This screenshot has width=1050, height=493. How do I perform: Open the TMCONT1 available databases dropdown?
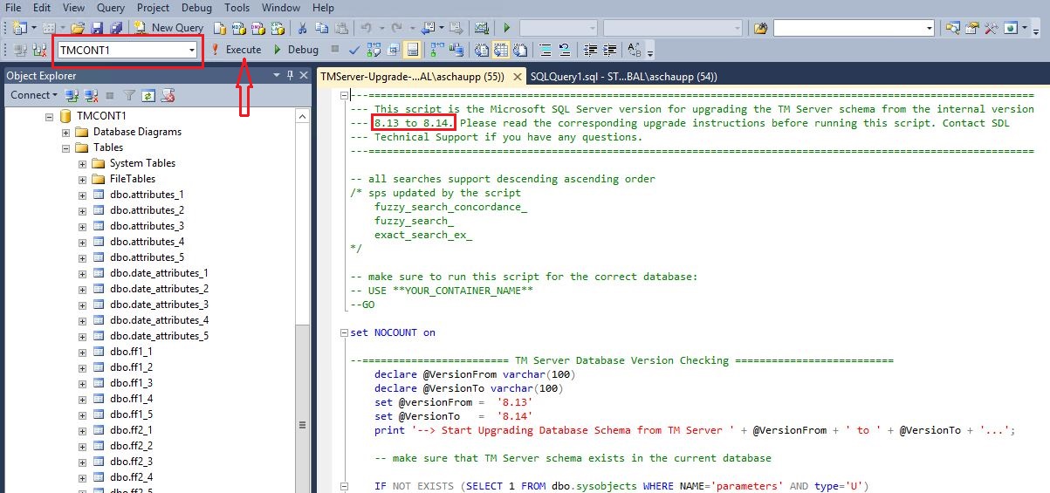click(191, 51)
